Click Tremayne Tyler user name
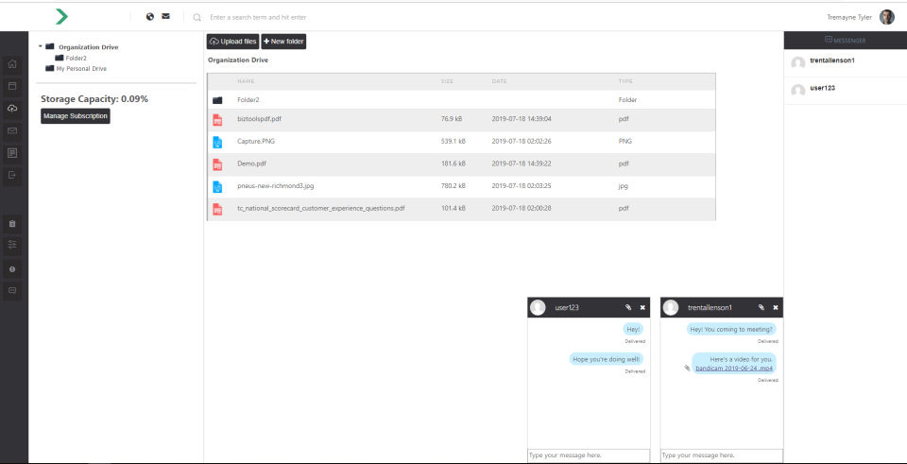Viewport: 907px width, 464px height. point(849,17)
